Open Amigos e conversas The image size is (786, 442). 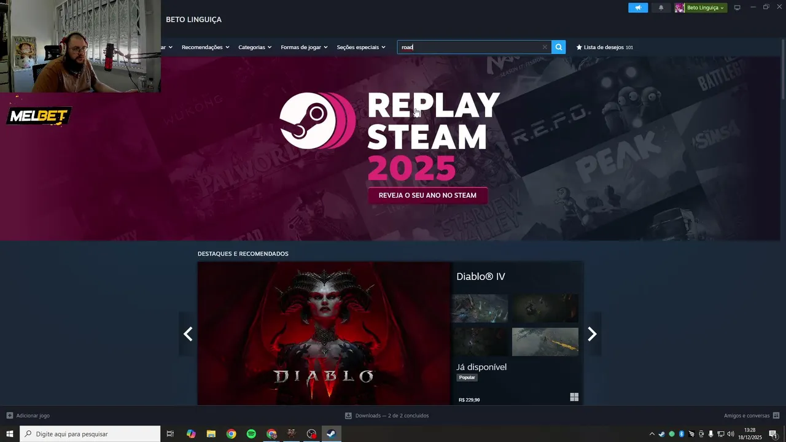pos(746,416)
